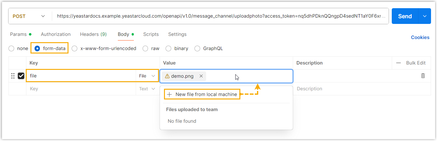Image resolution: width=437 pixels, height=141 pixels.
Task: Select the form-data radio button
Action: click(37, 48)
